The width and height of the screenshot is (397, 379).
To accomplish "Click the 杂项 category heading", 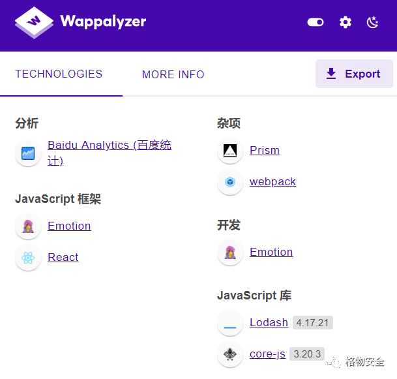I will pos(229,123).
